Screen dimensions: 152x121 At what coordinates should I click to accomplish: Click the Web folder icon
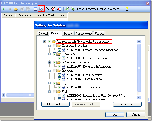click(x=59, y=92)
